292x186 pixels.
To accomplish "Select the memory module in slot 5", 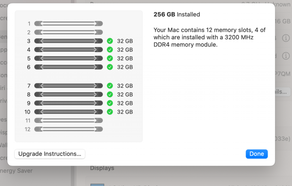I will (x=68, y=58).
